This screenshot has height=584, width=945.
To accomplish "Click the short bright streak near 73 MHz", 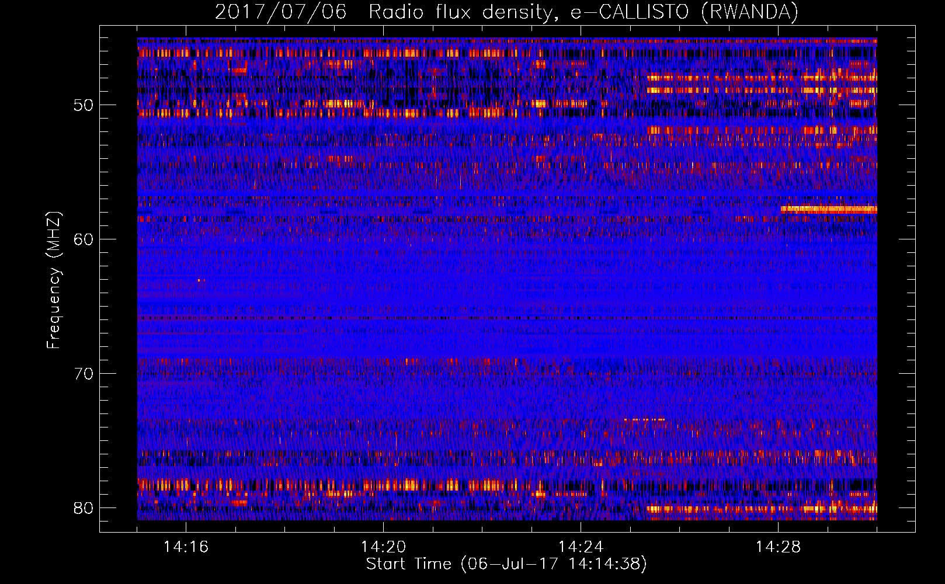I will pos(645,419).
